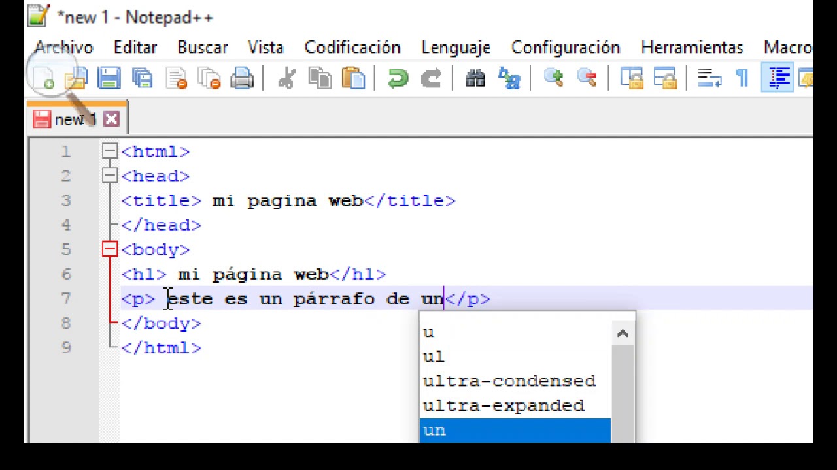Viewport: 837px width, 470px height.
Task: Click the Zoom In magnifier icon
Action: point(553,78)
